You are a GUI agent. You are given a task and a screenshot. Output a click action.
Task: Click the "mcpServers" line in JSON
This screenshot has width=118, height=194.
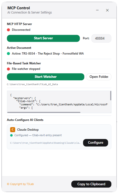25,98
